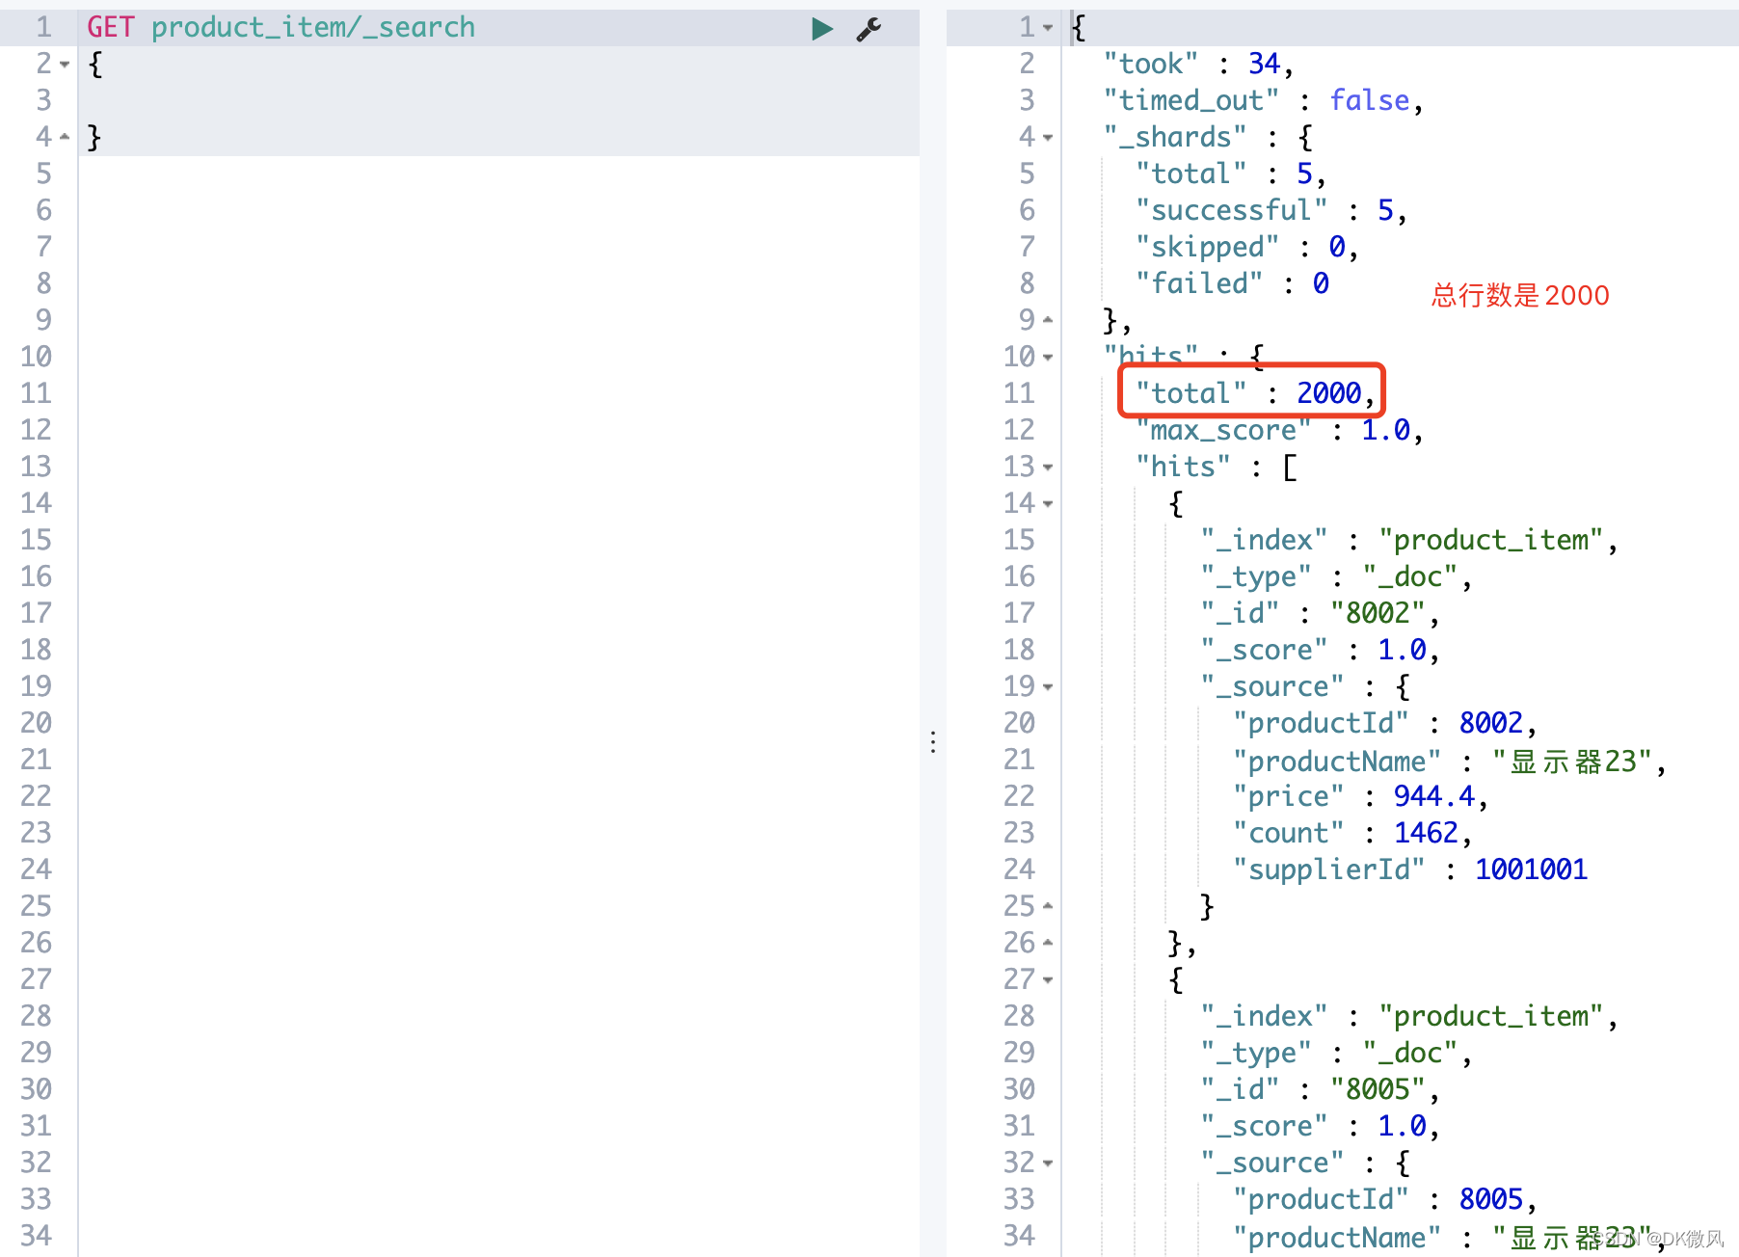Click the fold-close marker at editor line 4
Screen dimensions: 1739x1257
point(64,135)
